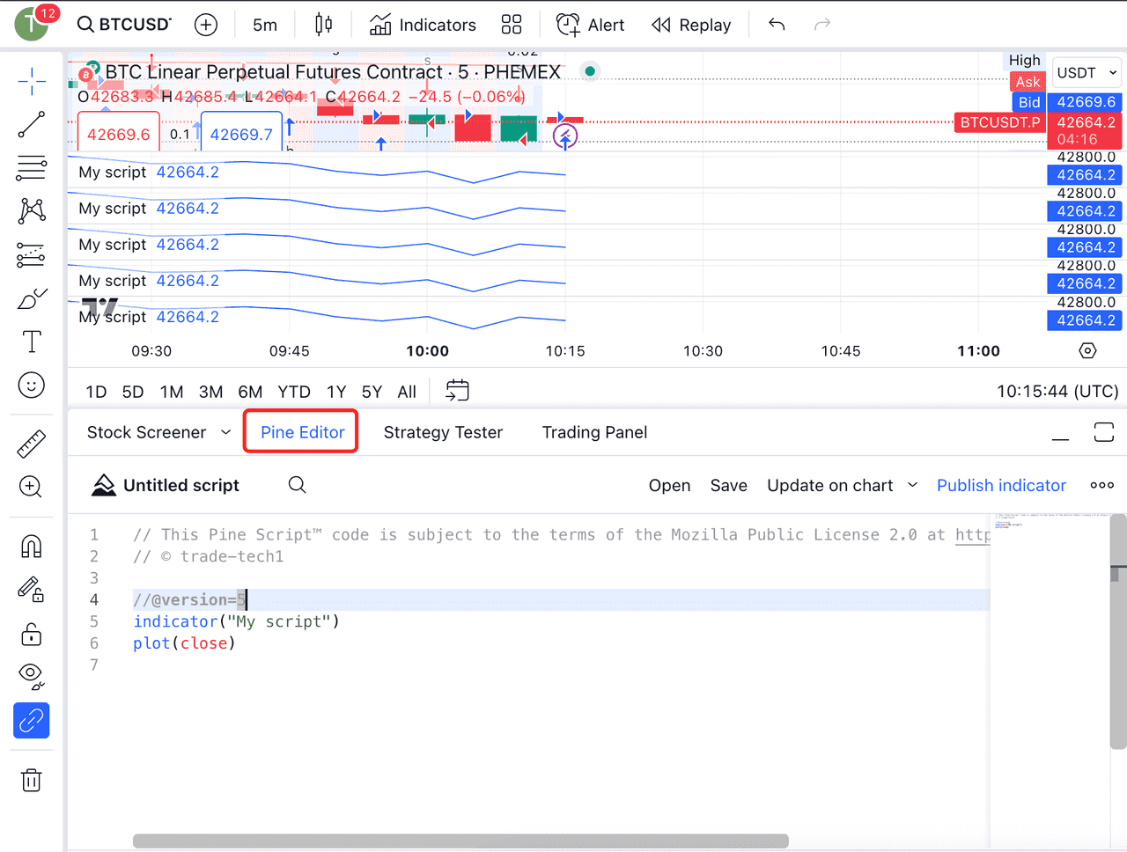Screen dimensions: 1127x852
Task: Switch to the Pine Editor tab
Action: point(302,432)
